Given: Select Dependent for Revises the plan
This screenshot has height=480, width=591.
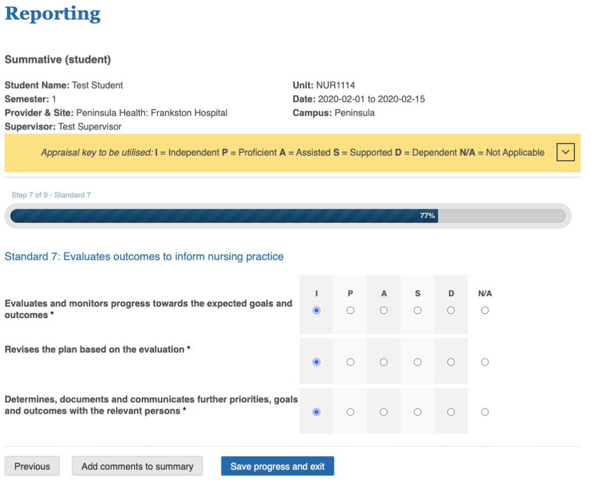Looking at the screenshot, I should pyautogui.click(x=451, y=362).
